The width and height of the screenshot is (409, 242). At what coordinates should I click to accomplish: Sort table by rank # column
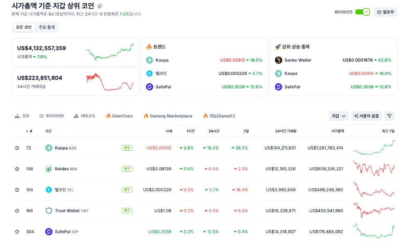pyautogui.click(x=29, y=131)
